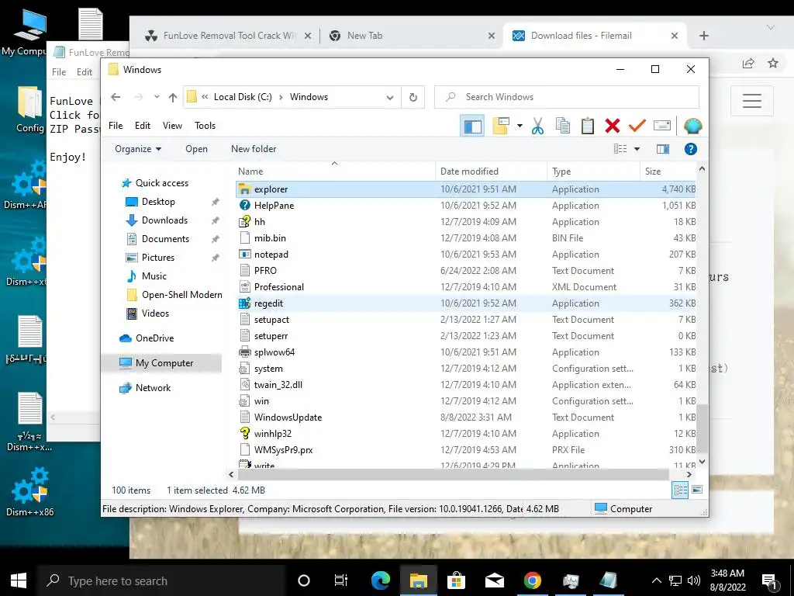The image size is (794, 596).
Task: Click the Paste clipboard icon
Action: tap(588, 126)
